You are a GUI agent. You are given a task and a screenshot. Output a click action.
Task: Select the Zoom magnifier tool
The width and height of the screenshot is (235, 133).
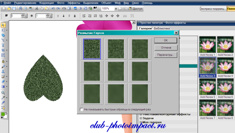[x=3, y=92]
